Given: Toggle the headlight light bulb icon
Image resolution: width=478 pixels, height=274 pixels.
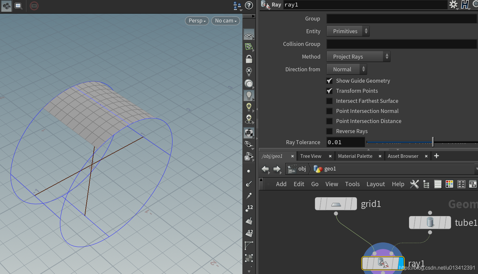Looking at the screenshot, I should (249, 95).
